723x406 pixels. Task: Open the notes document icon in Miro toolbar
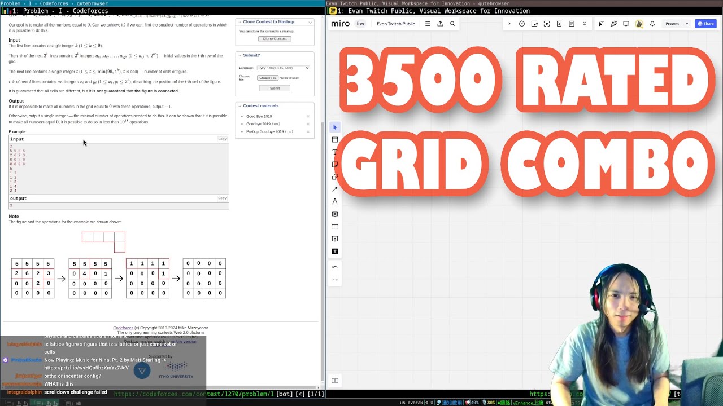tap(572, 24)
